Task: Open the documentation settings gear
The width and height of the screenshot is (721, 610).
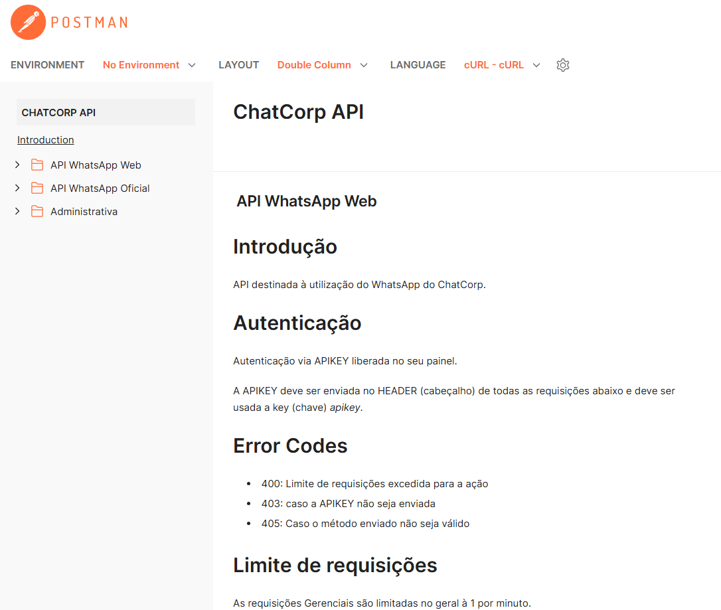Action: point(563,65)
